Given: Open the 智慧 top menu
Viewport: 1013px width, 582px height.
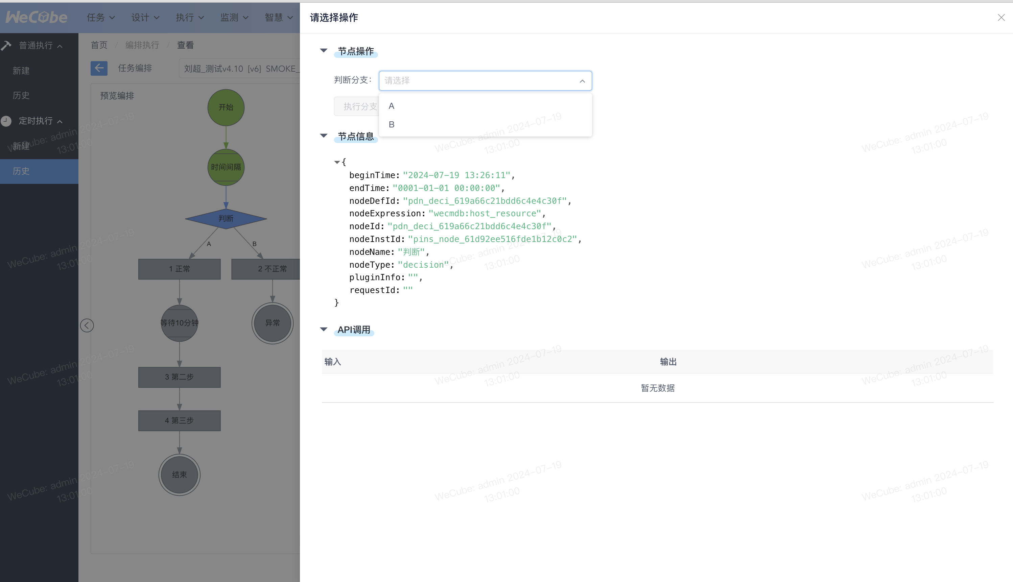Looking at the screenshot, I should [x=279, y=17].
